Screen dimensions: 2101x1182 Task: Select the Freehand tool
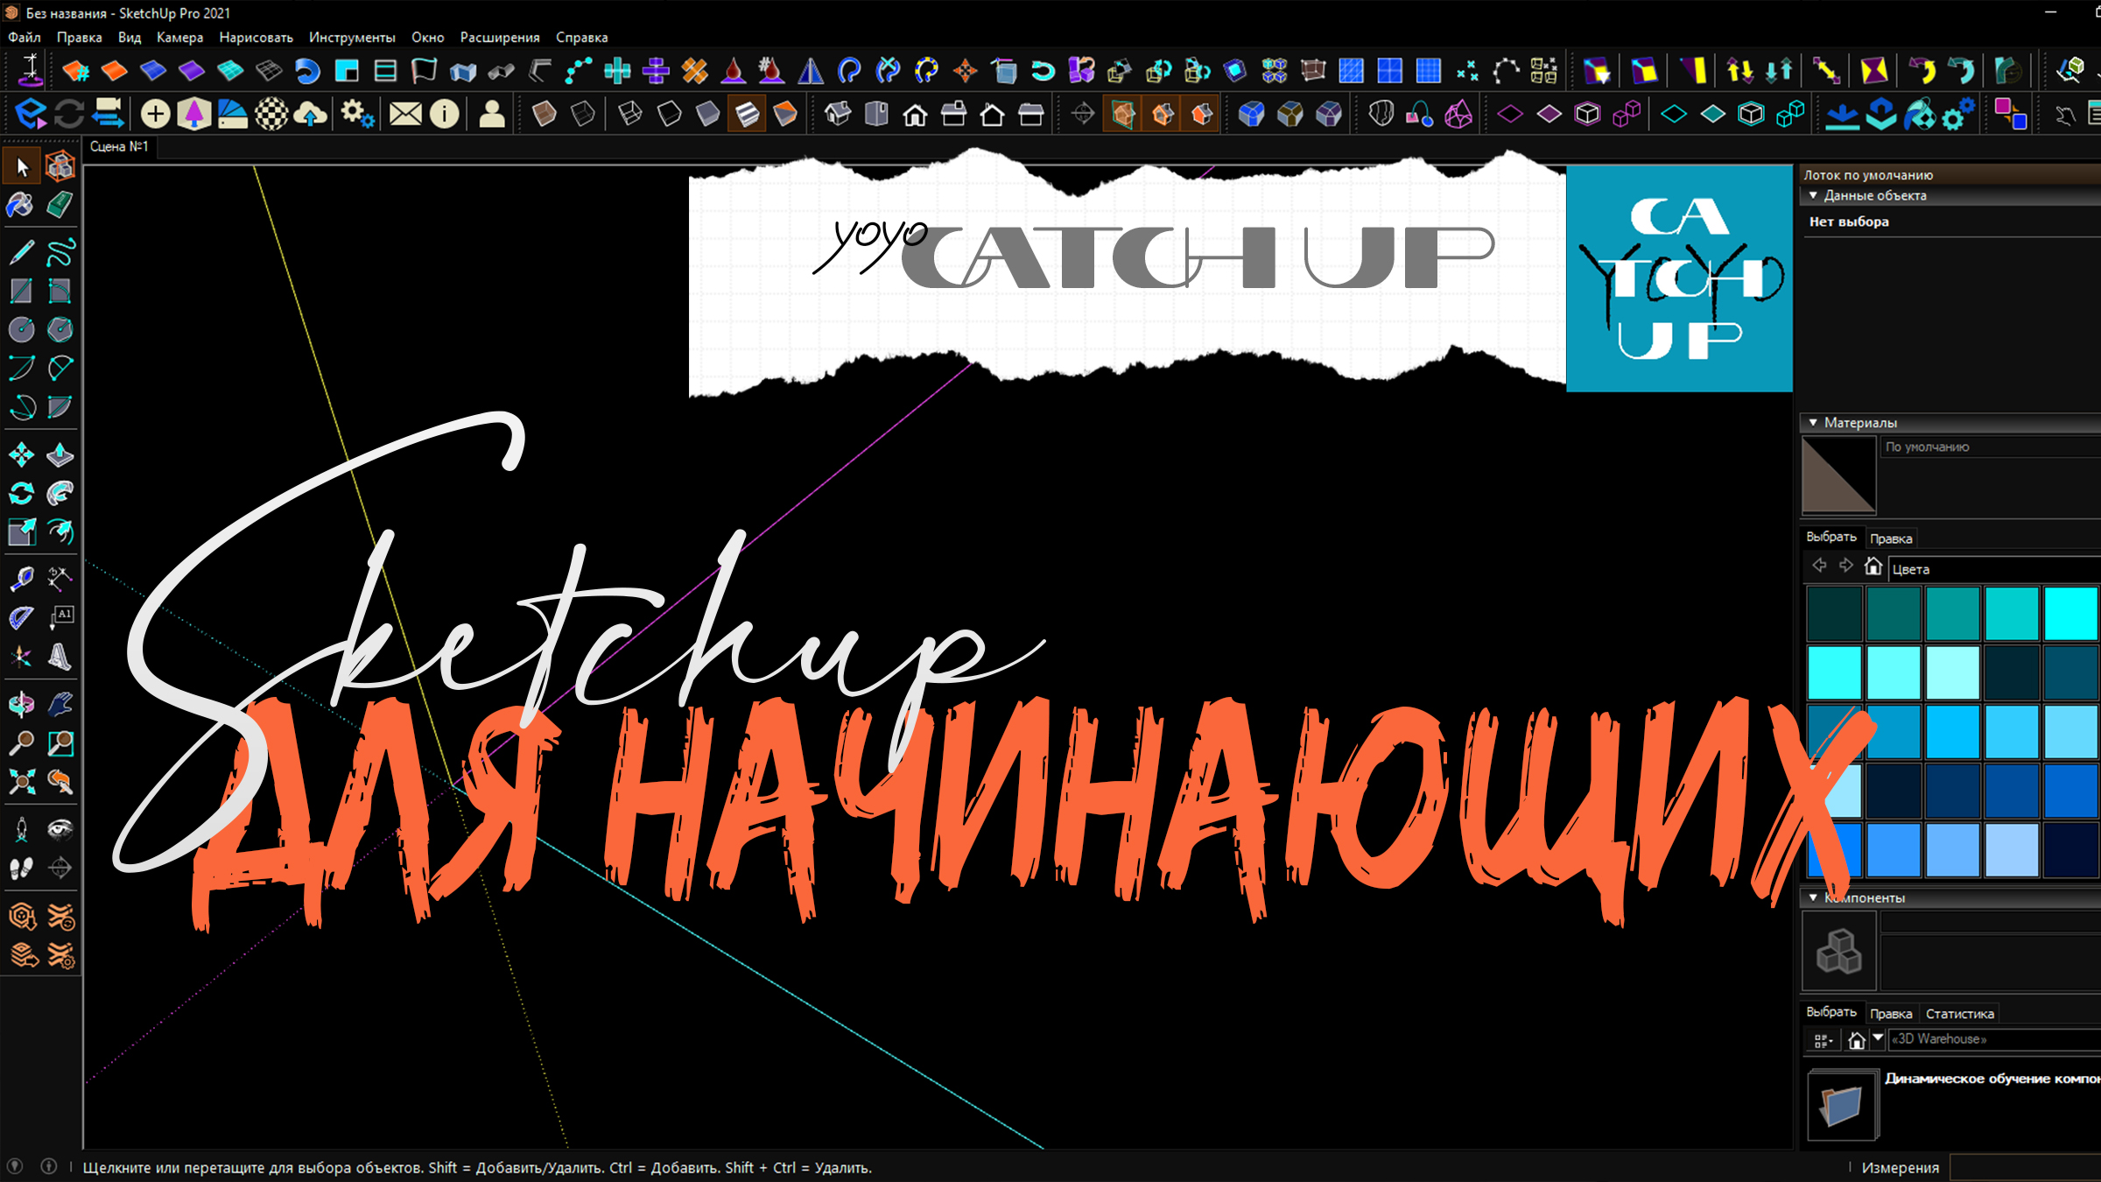tap(60, 253)
